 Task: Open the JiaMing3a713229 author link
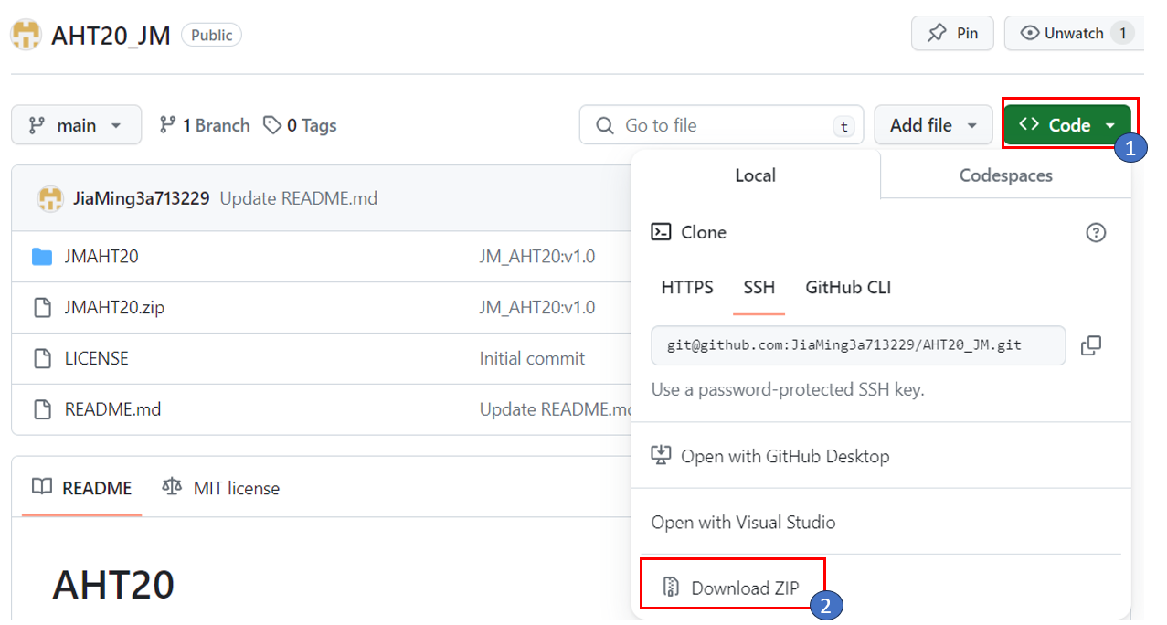click(142, 198)
